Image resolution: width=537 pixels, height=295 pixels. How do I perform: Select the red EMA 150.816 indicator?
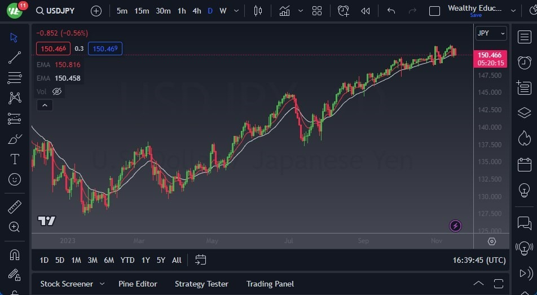click(x=59, y=64)
